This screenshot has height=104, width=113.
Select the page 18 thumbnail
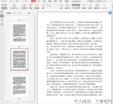[x=19, y=86]
